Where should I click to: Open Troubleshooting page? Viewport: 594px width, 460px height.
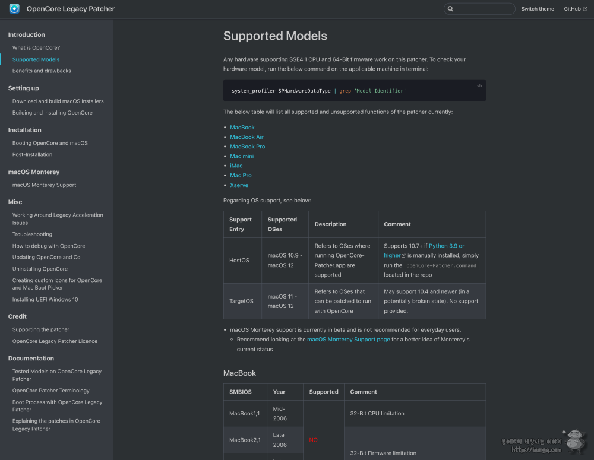(32, 234)
